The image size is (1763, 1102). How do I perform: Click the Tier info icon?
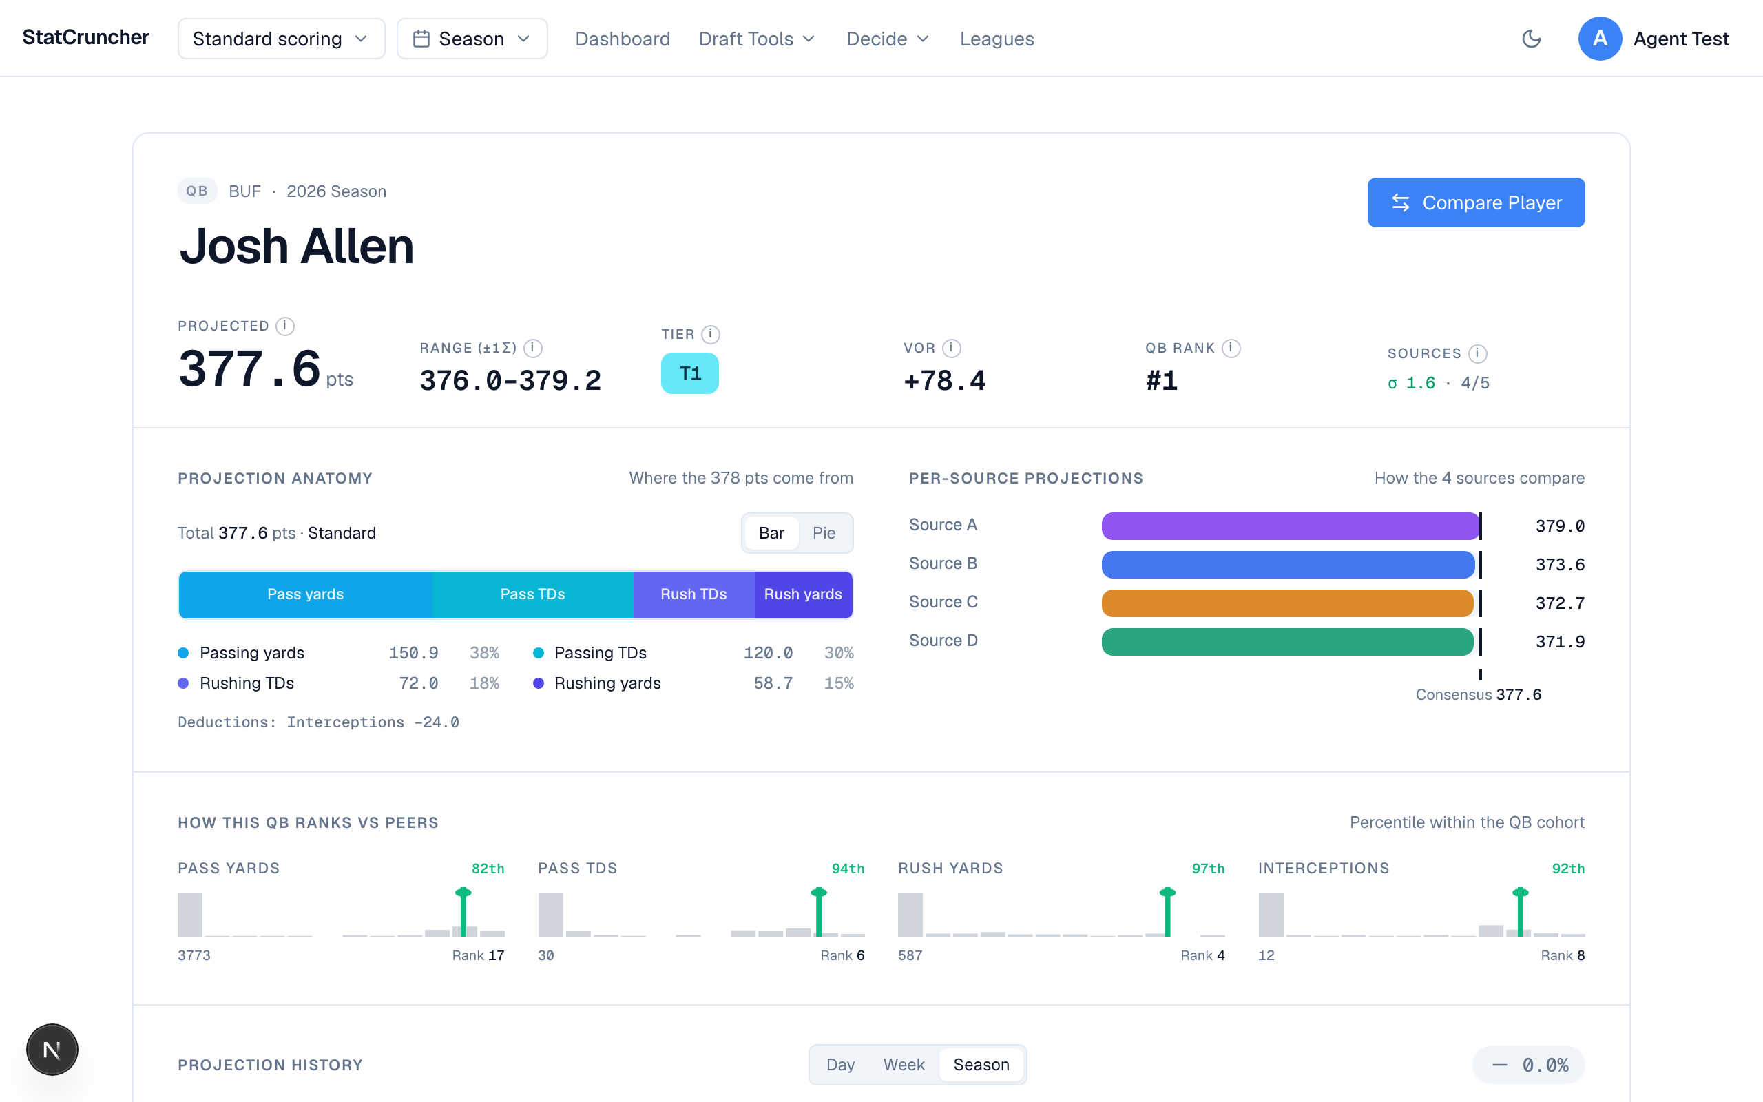710,334
